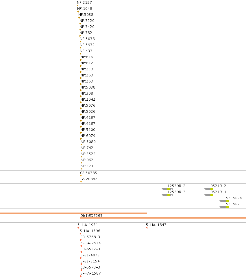This screenshot has height=278, width=246.
Task: Select the 9521R-1 gray-yellow glyph
Action: [209, 195]
